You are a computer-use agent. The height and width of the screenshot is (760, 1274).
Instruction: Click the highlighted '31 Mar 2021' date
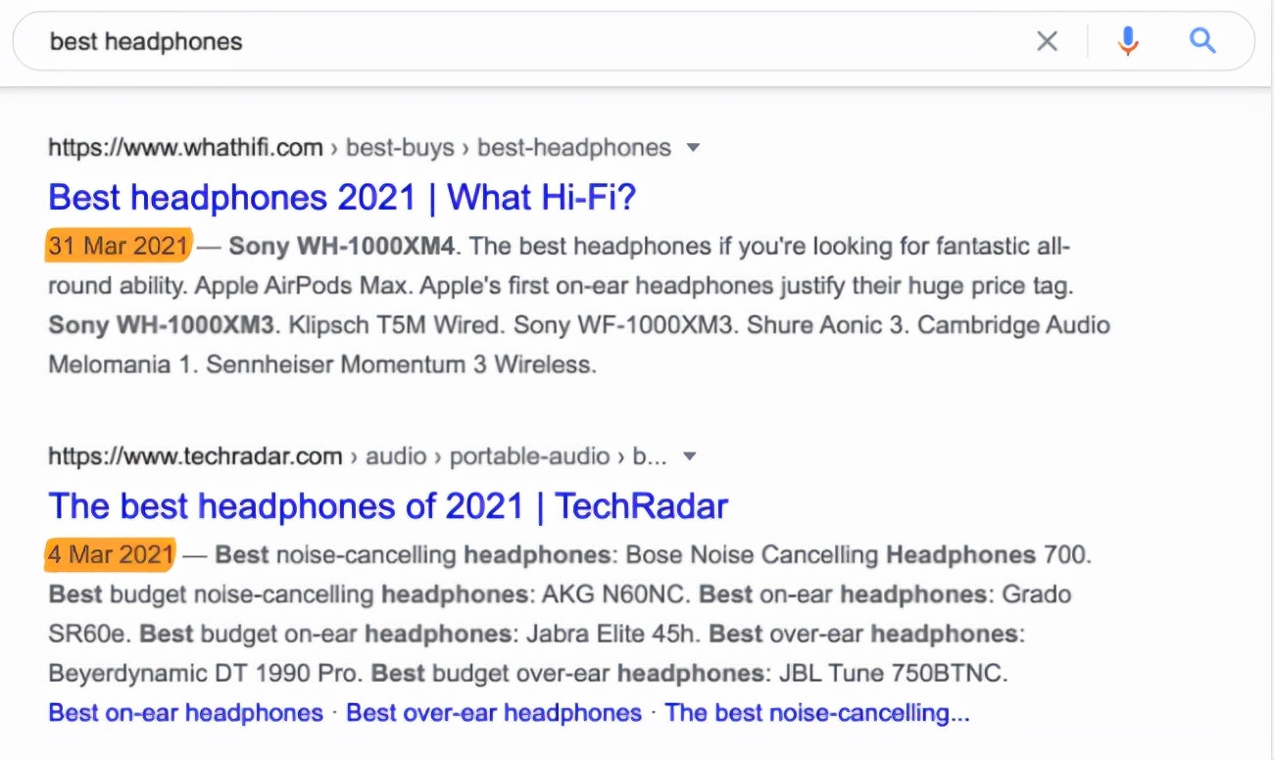click(x=118, y=246)
